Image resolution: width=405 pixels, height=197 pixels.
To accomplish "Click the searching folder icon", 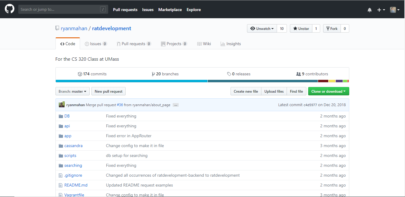I will (61, 165).
